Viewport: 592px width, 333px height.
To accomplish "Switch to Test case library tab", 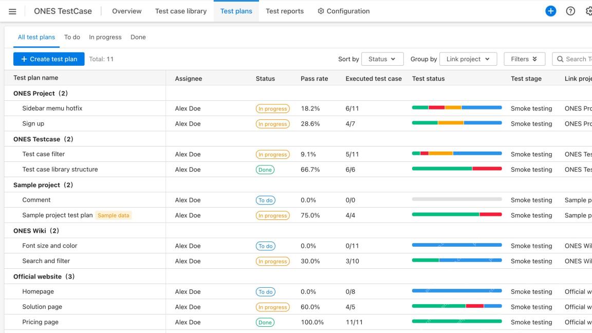I will [181, 11].
